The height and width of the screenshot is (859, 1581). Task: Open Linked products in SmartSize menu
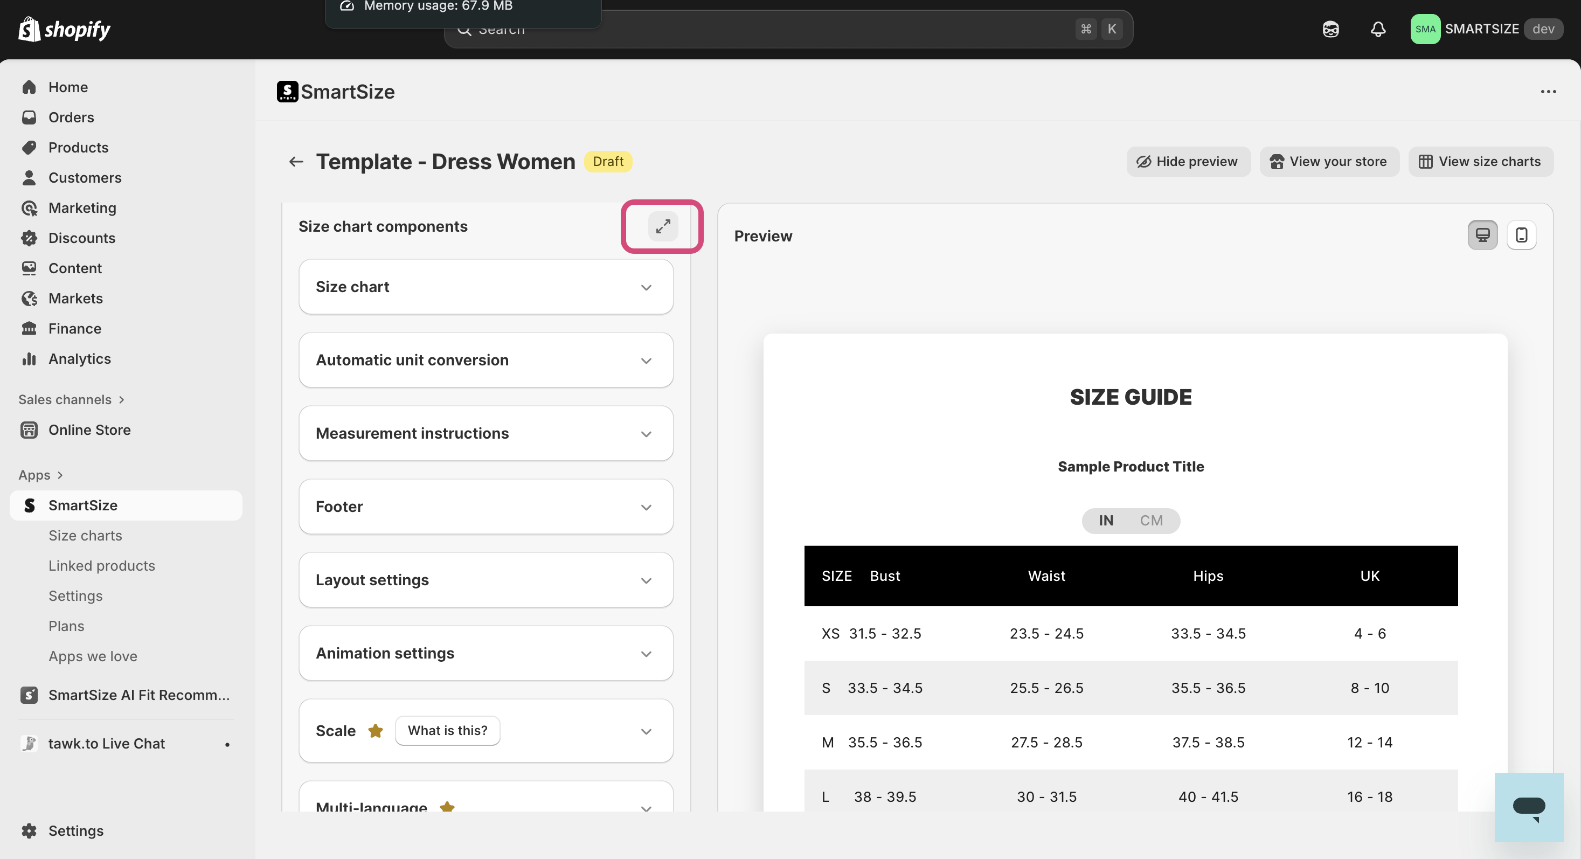point(102,566)
